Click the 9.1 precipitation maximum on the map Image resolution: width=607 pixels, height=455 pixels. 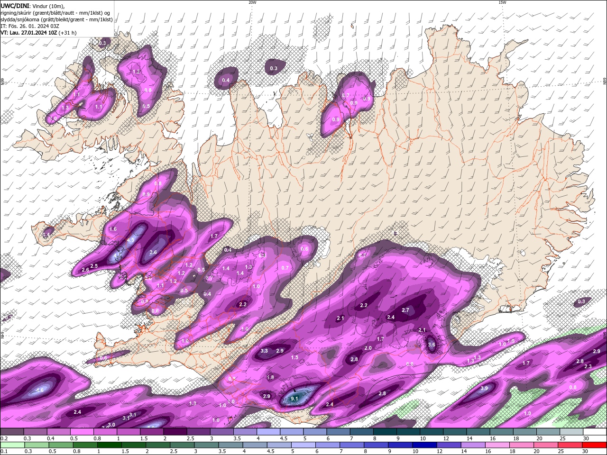pos(294,399)
